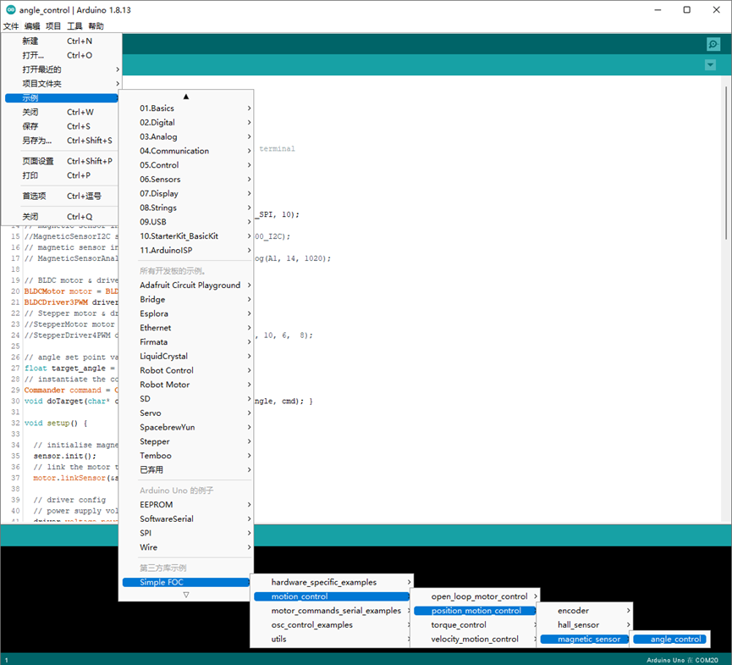Expand the 项目文件夹 submenu
Viewport: 732px width, 665px height.
pyautogui.click(x=61, y=84)
